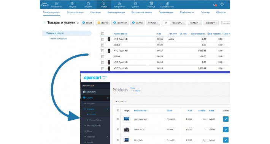Switch to Оприходования tab
Viewport: 270px width, 144px height.
[75, 13]
